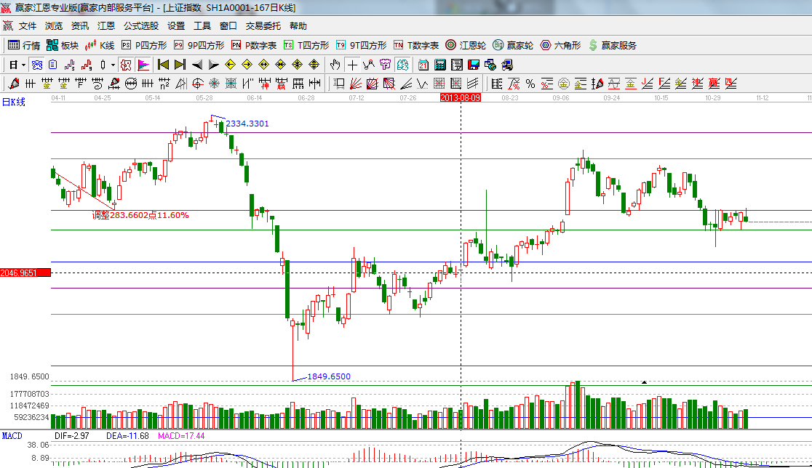Open the 江恩轮 Gann wheel tool

[x=466, y=45]
